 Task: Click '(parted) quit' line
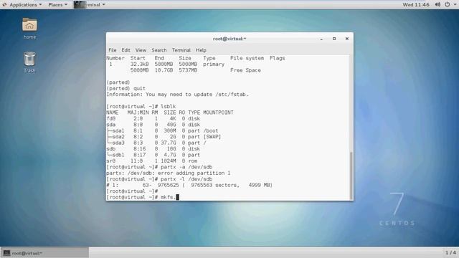pyautogui.click(x=126, y=88)
